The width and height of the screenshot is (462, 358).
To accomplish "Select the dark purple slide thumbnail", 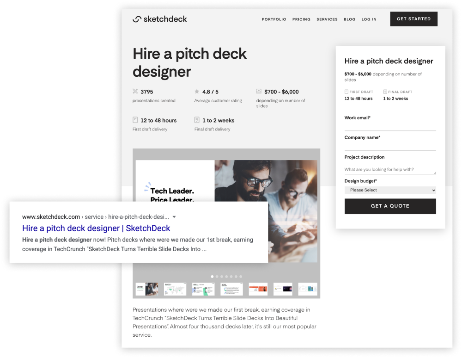I will (x=283, y=289).
